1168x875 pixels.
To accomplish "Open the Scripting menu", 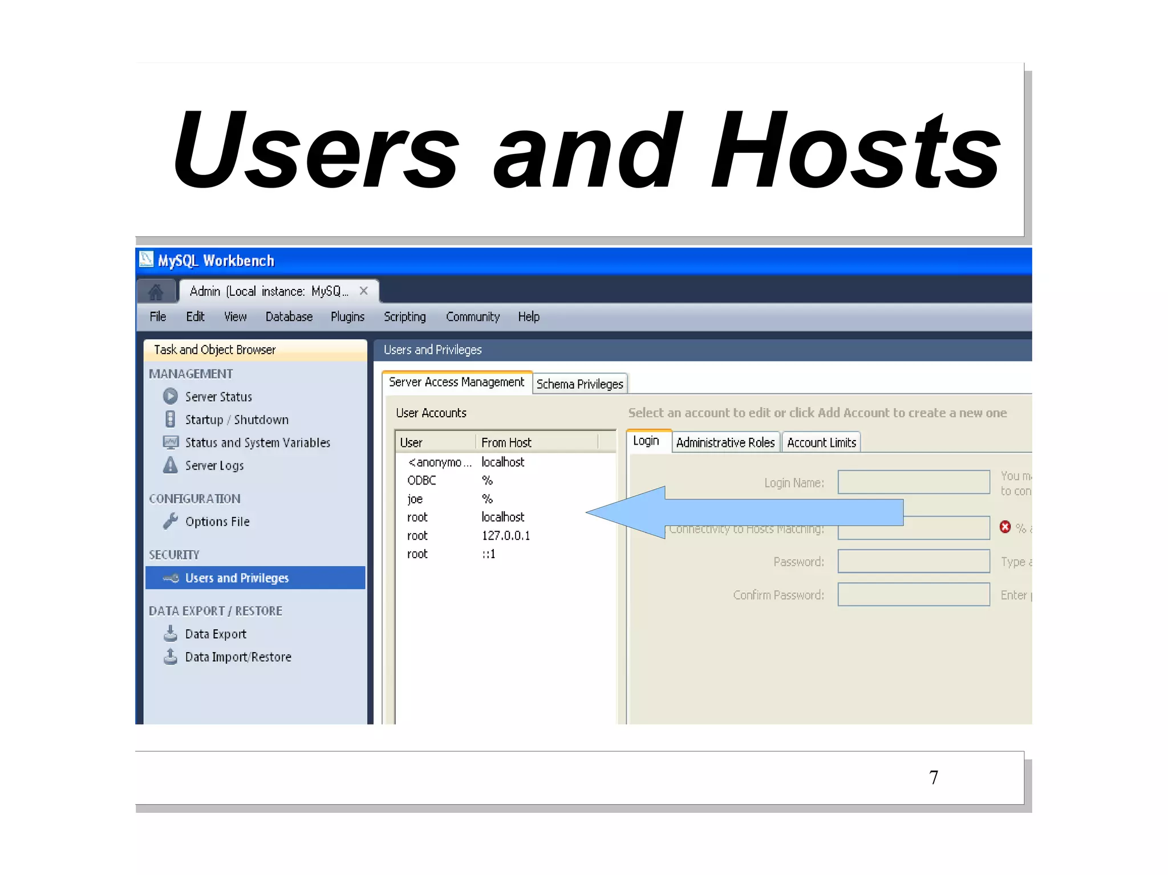I will (404, 316).
